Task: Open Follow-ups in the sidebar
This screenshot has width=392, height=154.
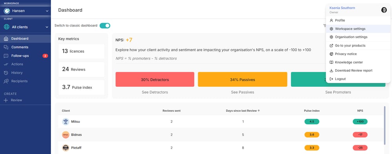Action: point(25,56)
